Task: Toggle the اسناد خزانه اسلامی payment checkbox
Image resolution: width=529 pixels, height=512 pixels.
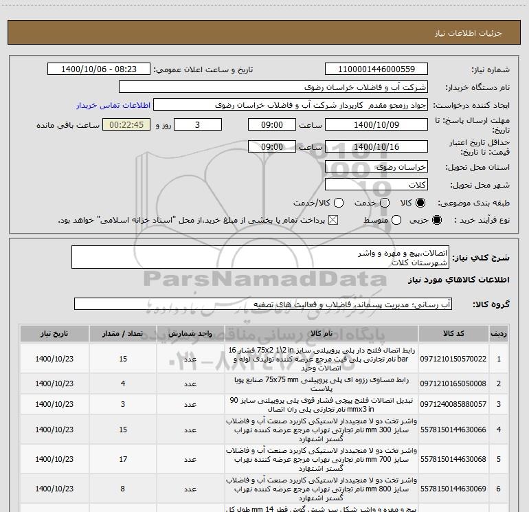Action: tap(333, 220)
